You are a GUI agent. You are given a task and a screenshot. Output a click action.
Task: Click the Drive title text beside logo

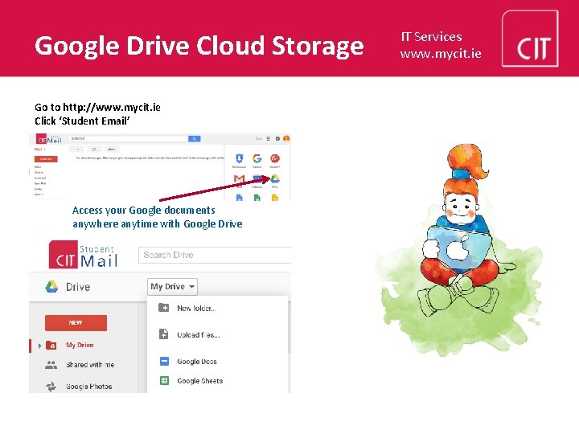pos(78,287)
